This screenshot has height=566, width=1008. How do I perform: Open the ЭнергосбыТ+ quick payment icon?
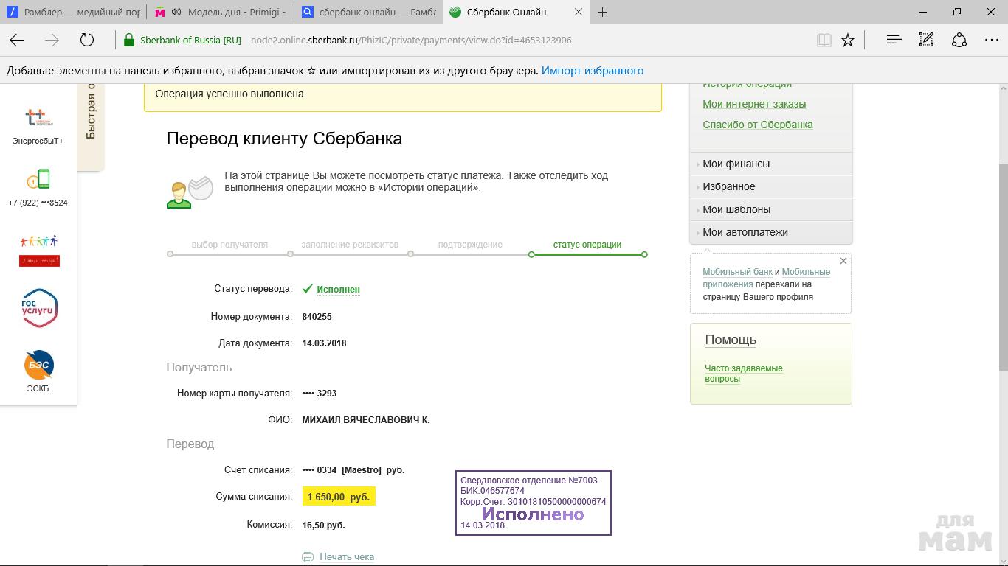38,118
